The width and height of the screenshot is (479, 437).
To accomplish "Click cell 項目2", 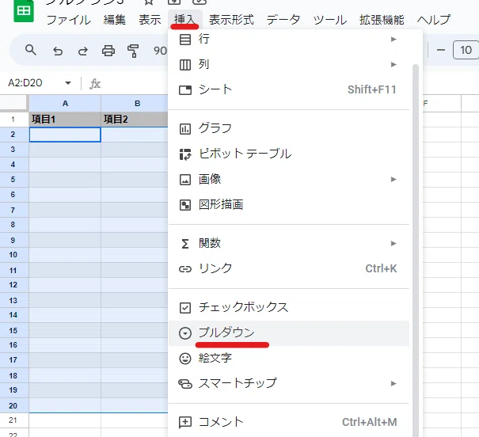I will click(135, 120).
